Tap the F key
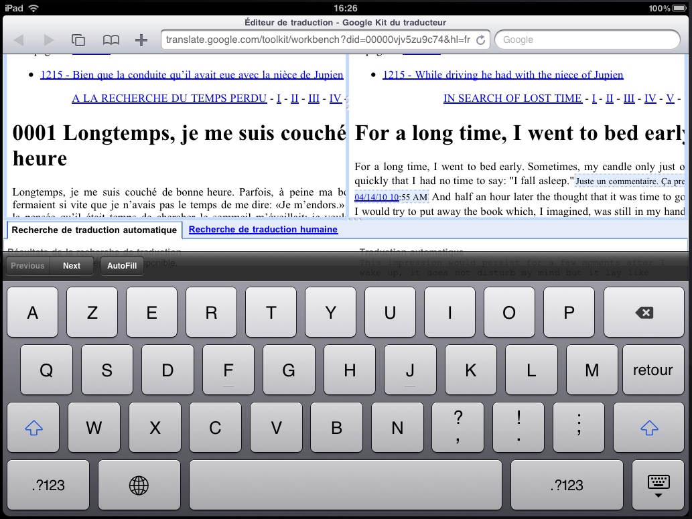 [x=228, y=370]
